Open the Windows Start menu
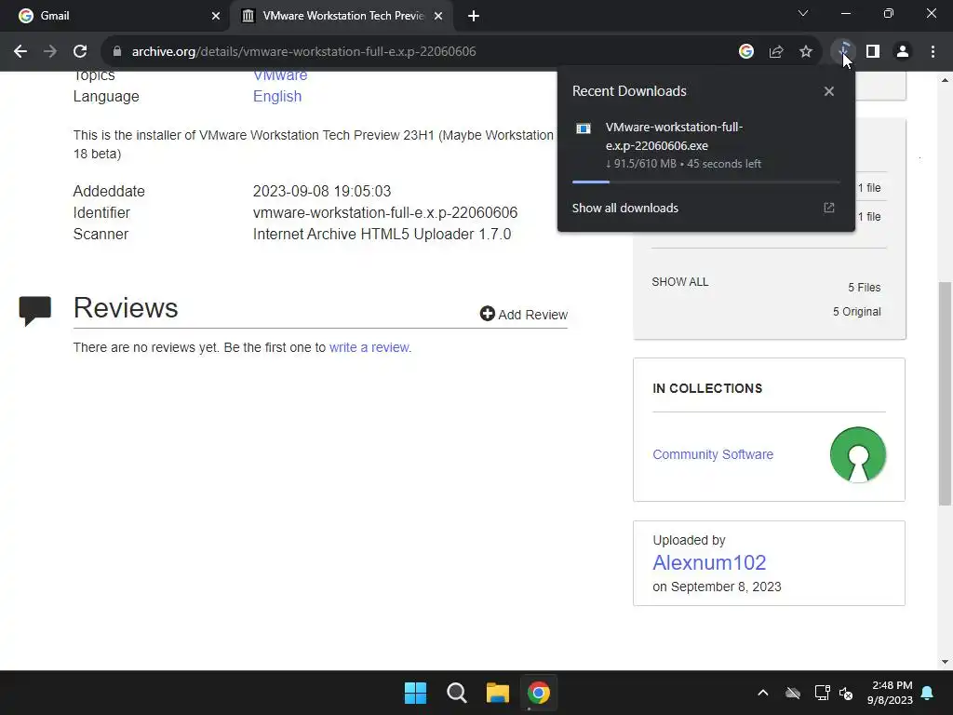 tap(416, 693)
